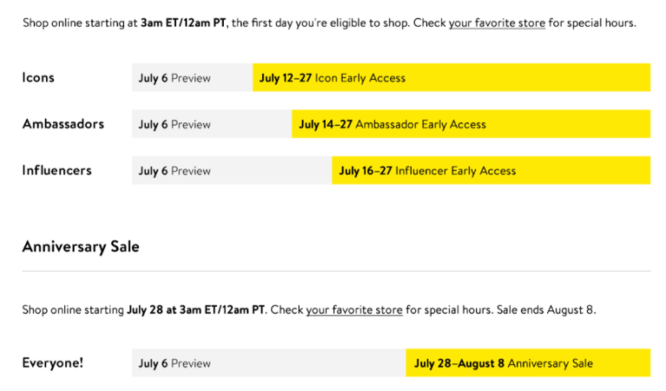This screenshot has height=391, width=666.
Task: Select the Influencers row label
Action: (x=57, y=170)
